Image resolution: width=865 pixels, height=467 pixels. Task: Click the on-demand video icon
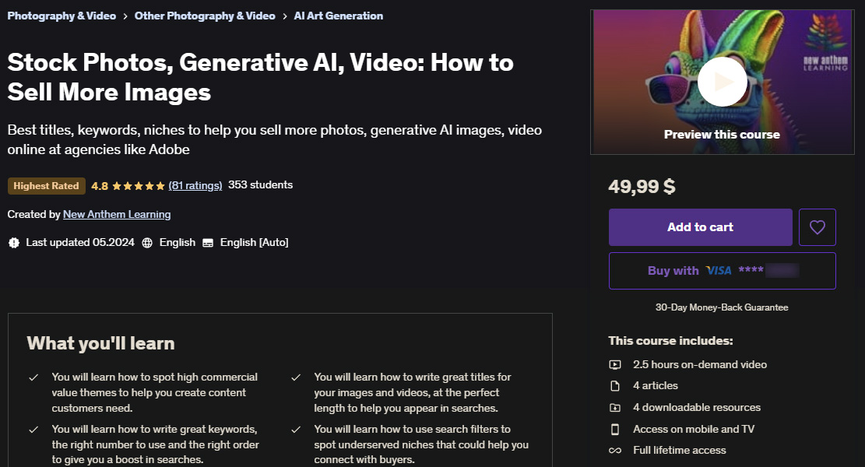614,364
